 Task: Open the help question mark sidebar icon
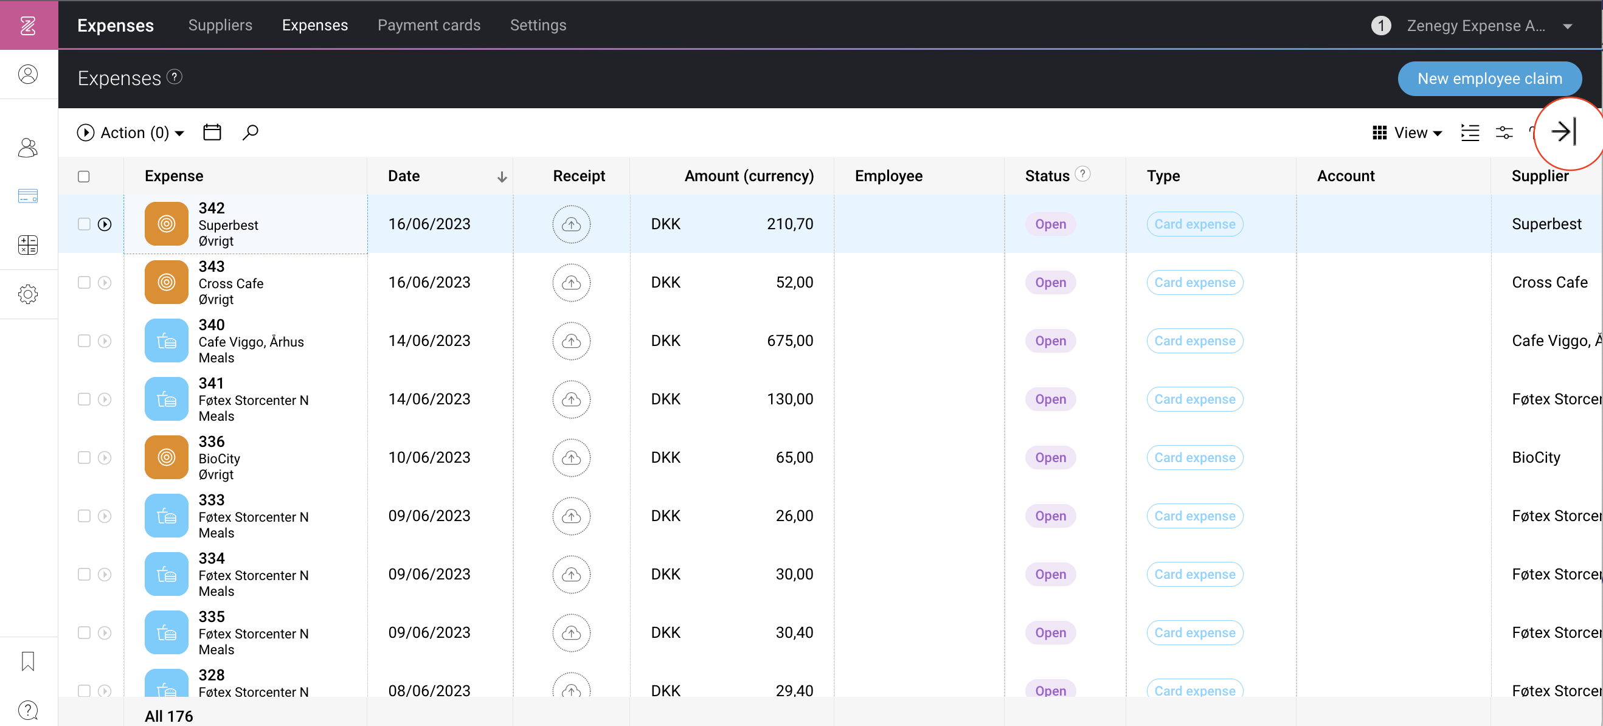(x=28, y=710)
